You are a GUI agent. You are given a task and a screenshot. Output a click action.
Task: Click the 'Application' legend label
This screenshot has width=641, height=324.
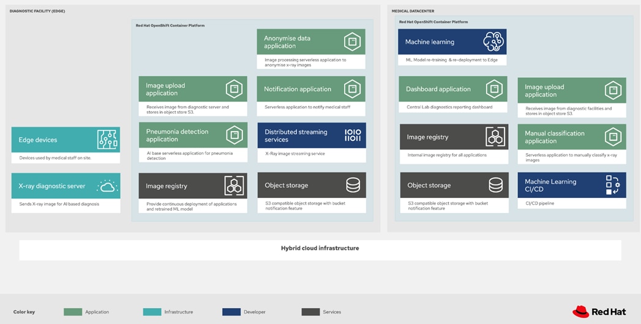pos(97,312)
